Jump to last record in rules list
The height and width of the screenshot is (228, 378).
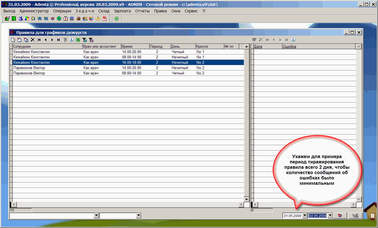pos(58,40)
